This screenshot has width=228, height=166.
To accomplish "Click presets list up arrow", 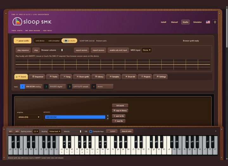I will pyautogui.click(x=108, y=116).
